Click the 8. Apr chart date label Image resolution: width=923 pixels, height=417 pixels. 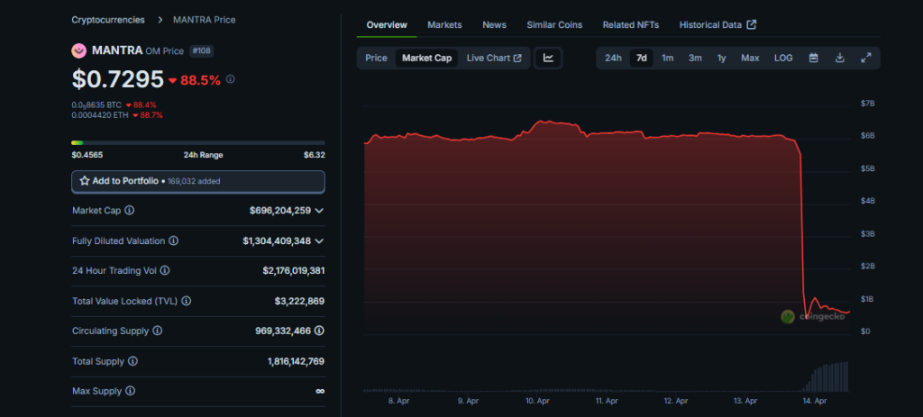(x=399, y=401)
